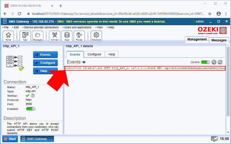Click the Connect antenna icon
Image resolution: width=231 pixels, height=144 pixels.
[x=55, y=36]
